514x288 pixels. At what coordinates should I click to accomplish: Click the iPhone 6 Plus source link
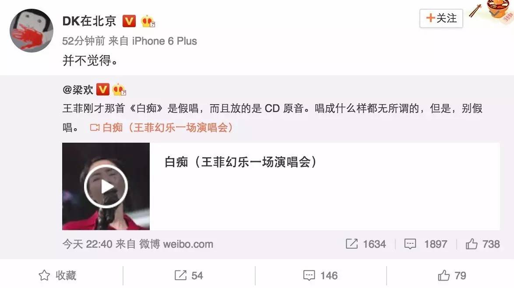tap(164, 41)
